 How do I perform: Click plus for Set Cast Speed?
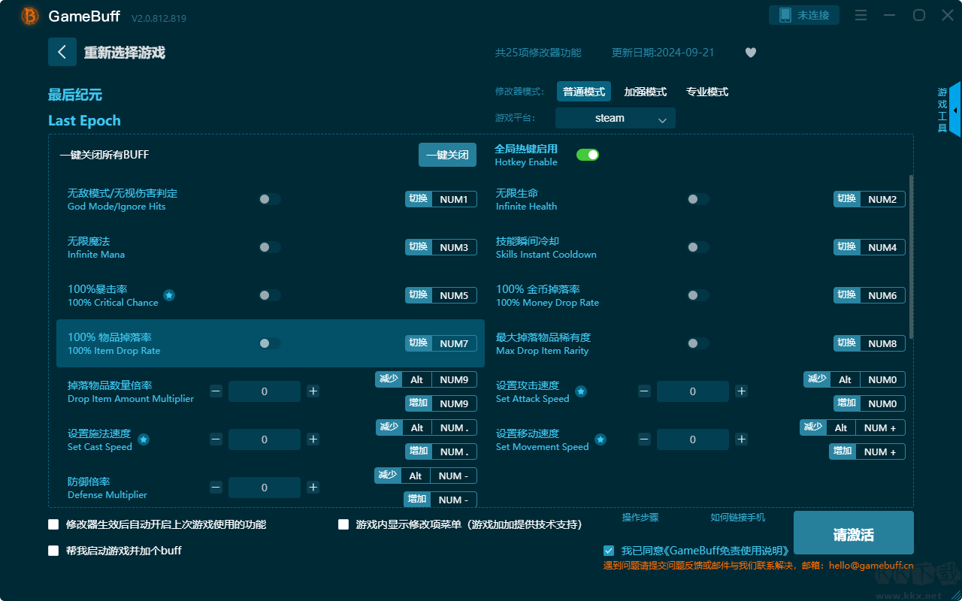point(313,439)
